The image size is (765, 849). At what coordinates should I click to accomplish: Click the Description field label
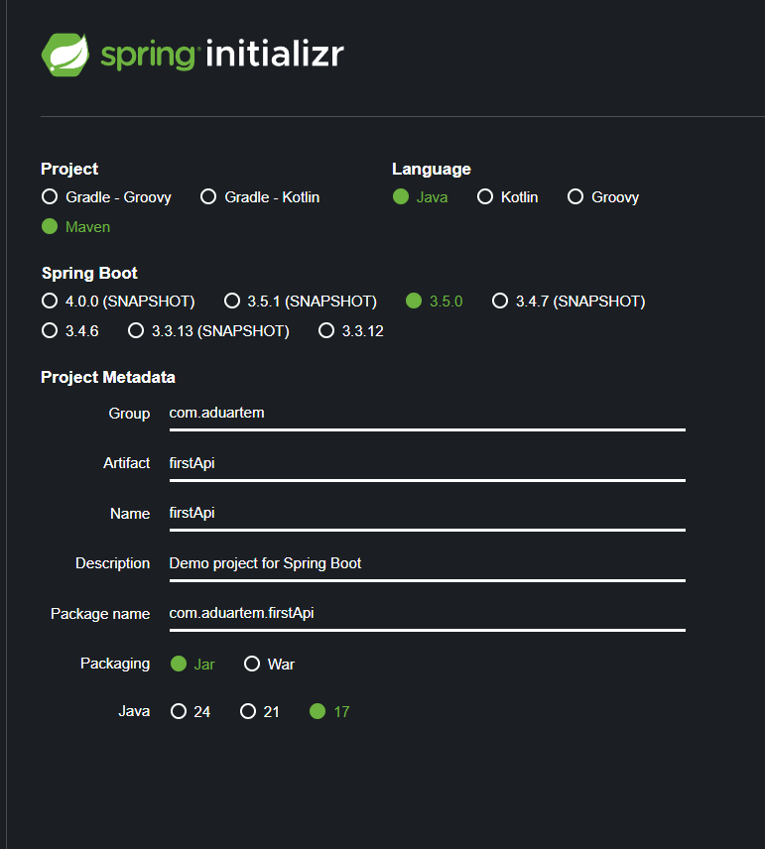(113, 563)
